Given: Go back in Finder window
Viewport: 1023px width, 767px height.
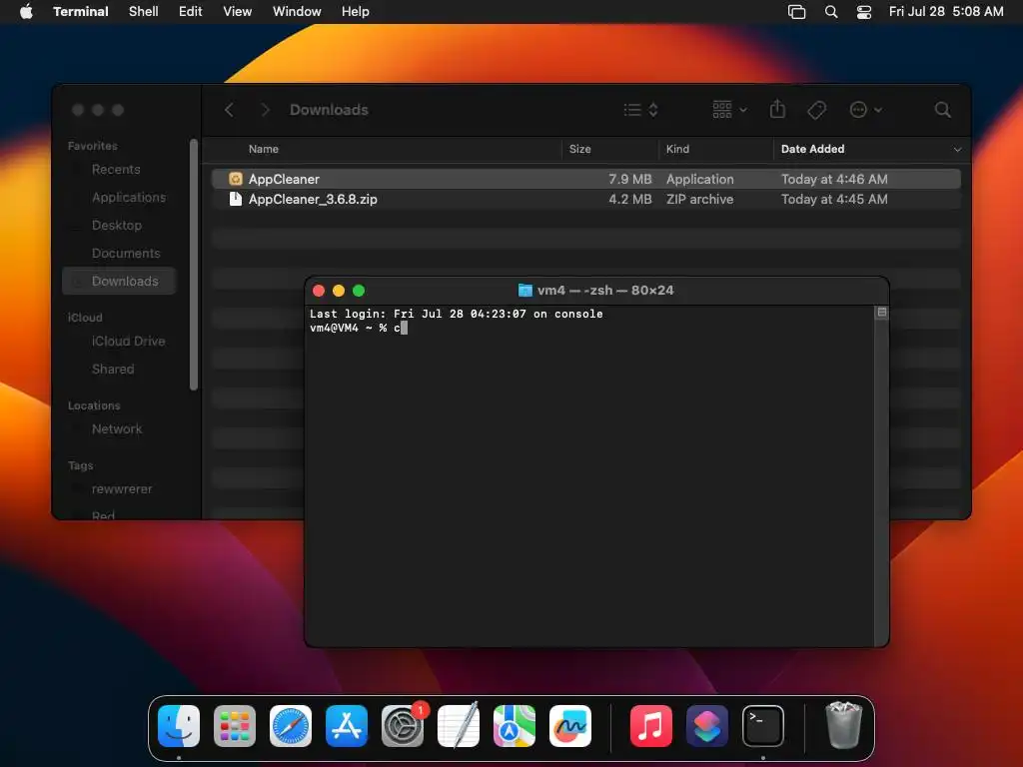Looking at the screenshot, I should [x=229, y=110].
